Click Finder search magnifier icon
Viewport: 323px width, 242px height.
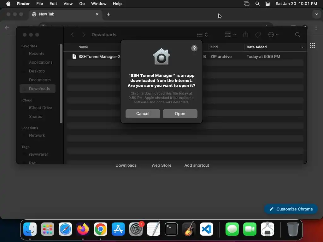(x=297, y=35)
